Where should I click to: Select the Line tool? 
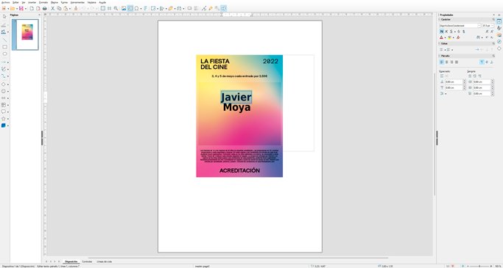pyautogui.click(x=4, y=40)
